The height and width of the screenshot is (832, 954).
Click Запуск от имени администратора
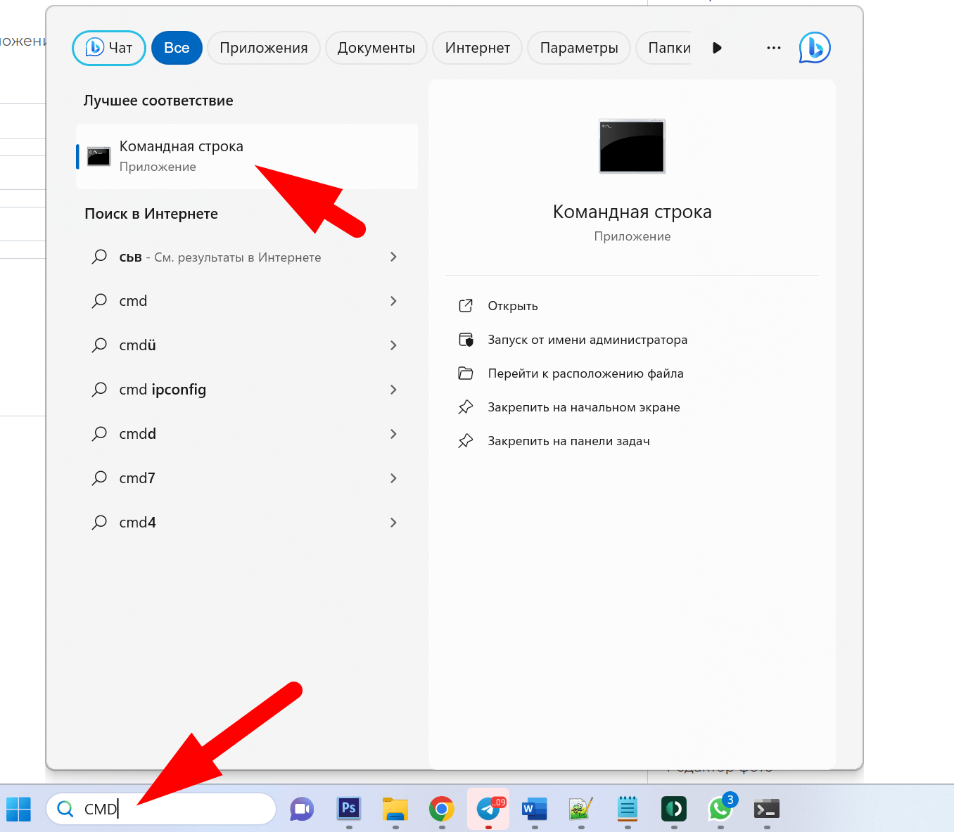(x=587, y=340)
